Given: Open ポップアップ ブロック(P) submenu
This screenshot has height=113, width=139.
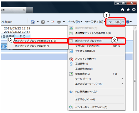Looking at the screenshot, I should coord(96,41).
